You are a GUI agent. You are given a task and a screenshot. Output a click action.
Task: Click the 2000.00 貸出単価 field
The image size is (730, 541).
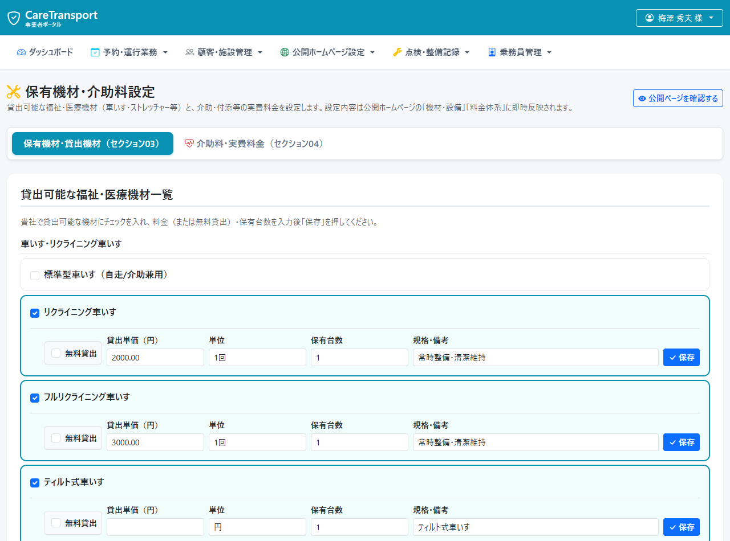[155, 358]
